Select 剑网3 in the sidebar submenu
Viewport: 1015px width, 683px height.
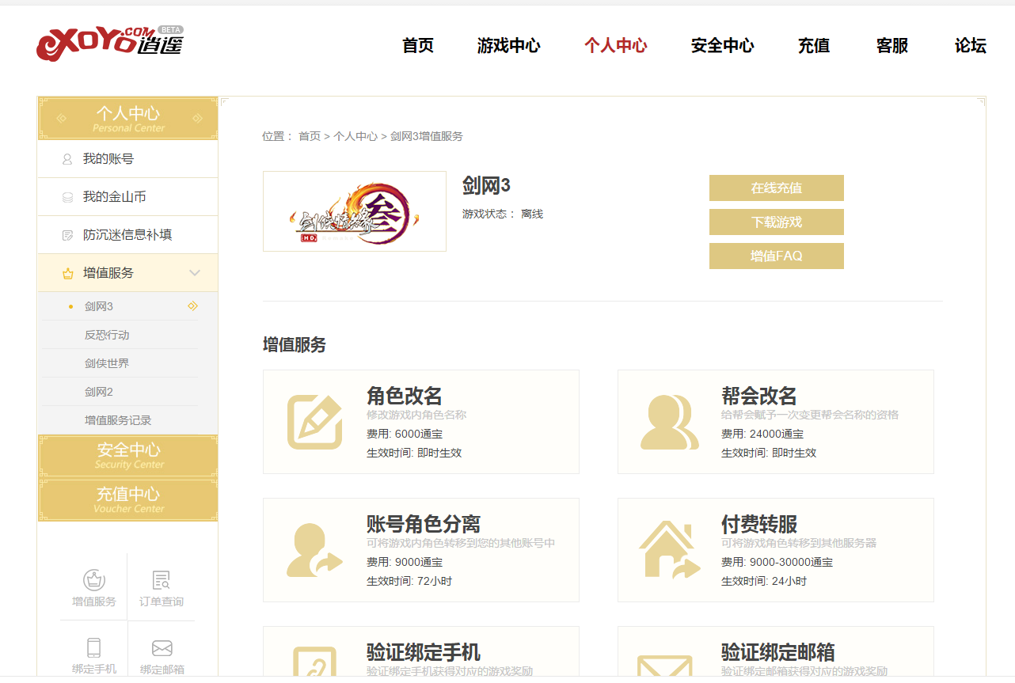[x=99, y=306]
